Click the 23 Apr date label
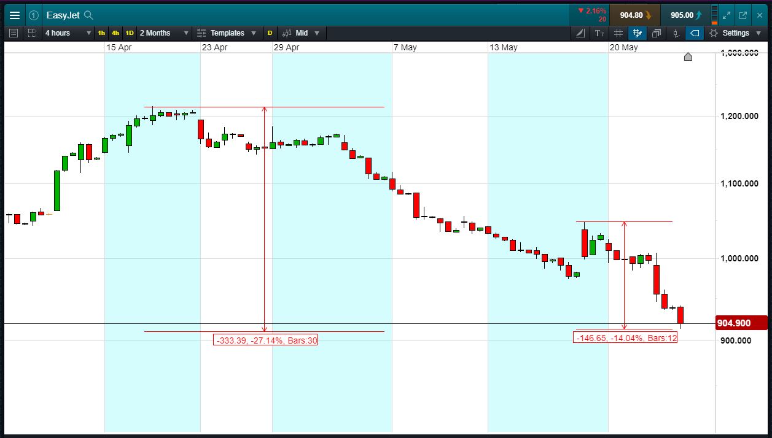Image resolution: width=772 pixels, height=438 pixels. (214, 47)
